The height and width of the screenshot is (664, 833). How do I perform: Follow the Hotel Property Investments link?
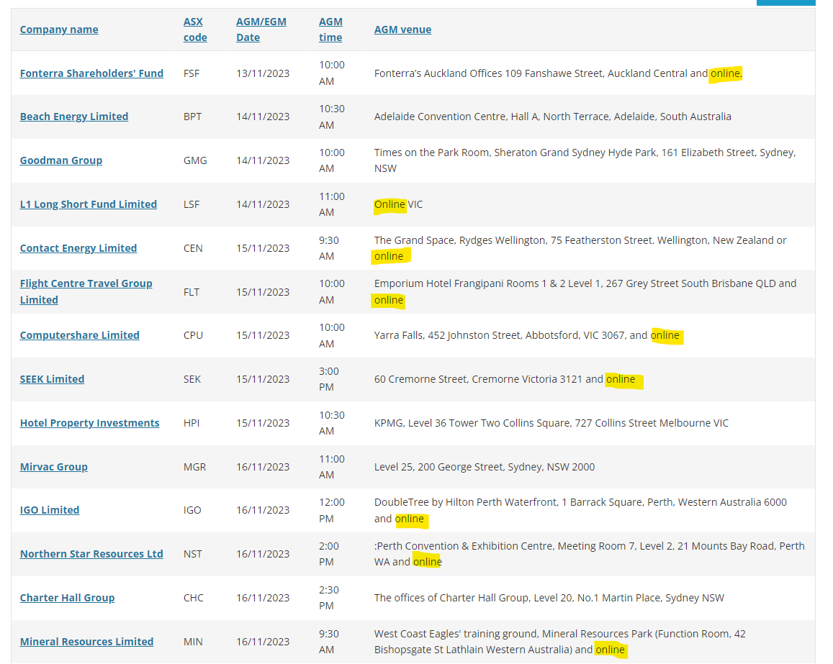click(89, 423)
